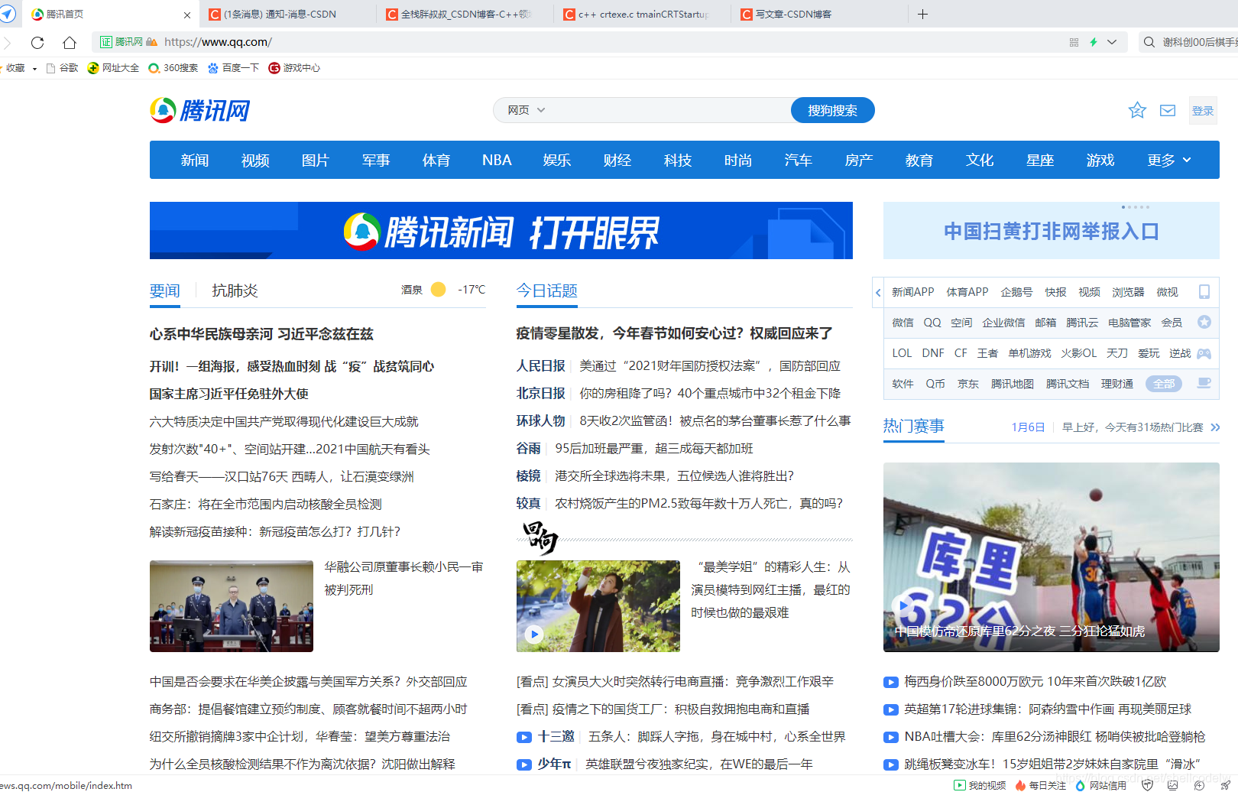Open the 星座 navigation item
This screenshot has width=1238, height=792.
(x=1040, y=160)
